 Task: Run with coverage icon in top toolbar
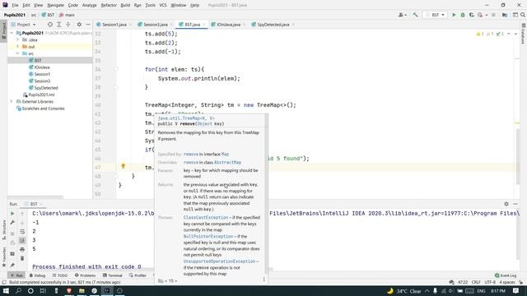click(x=472, y=15)
